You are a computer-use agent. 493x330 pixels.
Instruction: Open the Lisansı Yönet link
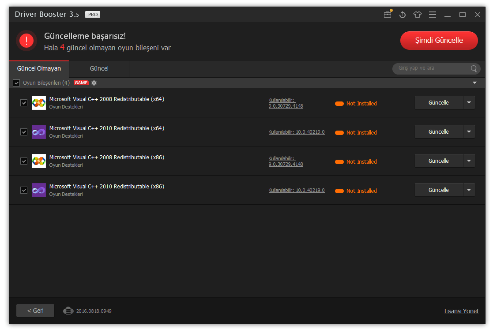pyautogui.click(x=462, y=311)
